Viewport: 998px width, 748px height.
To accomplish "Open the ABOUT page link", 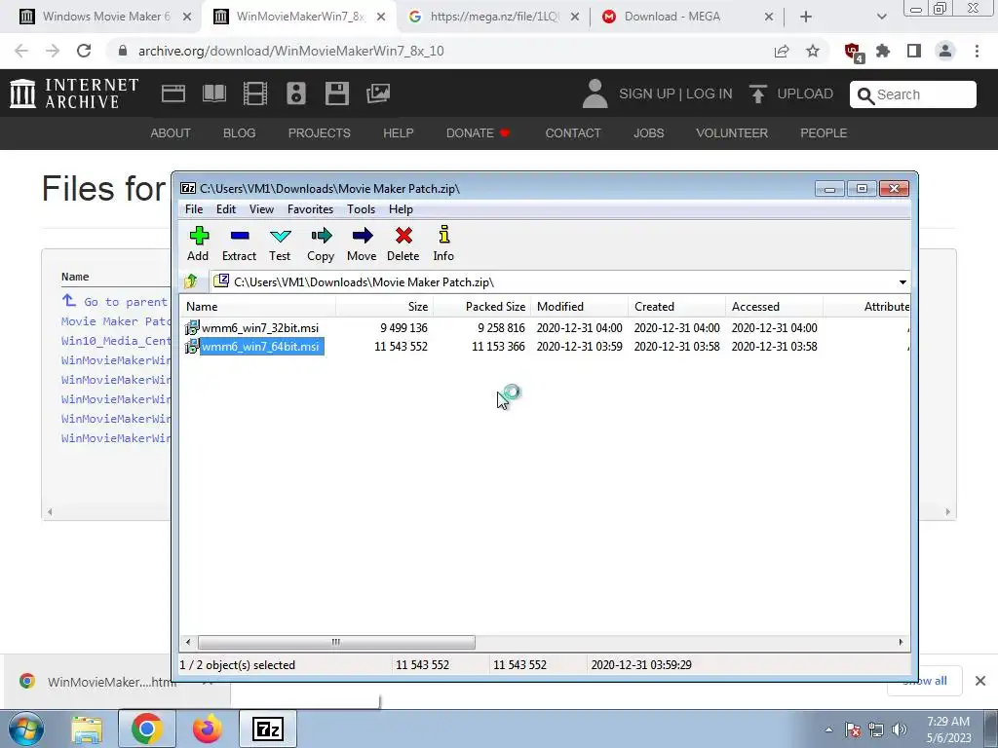I will click(x=170, y=132).
